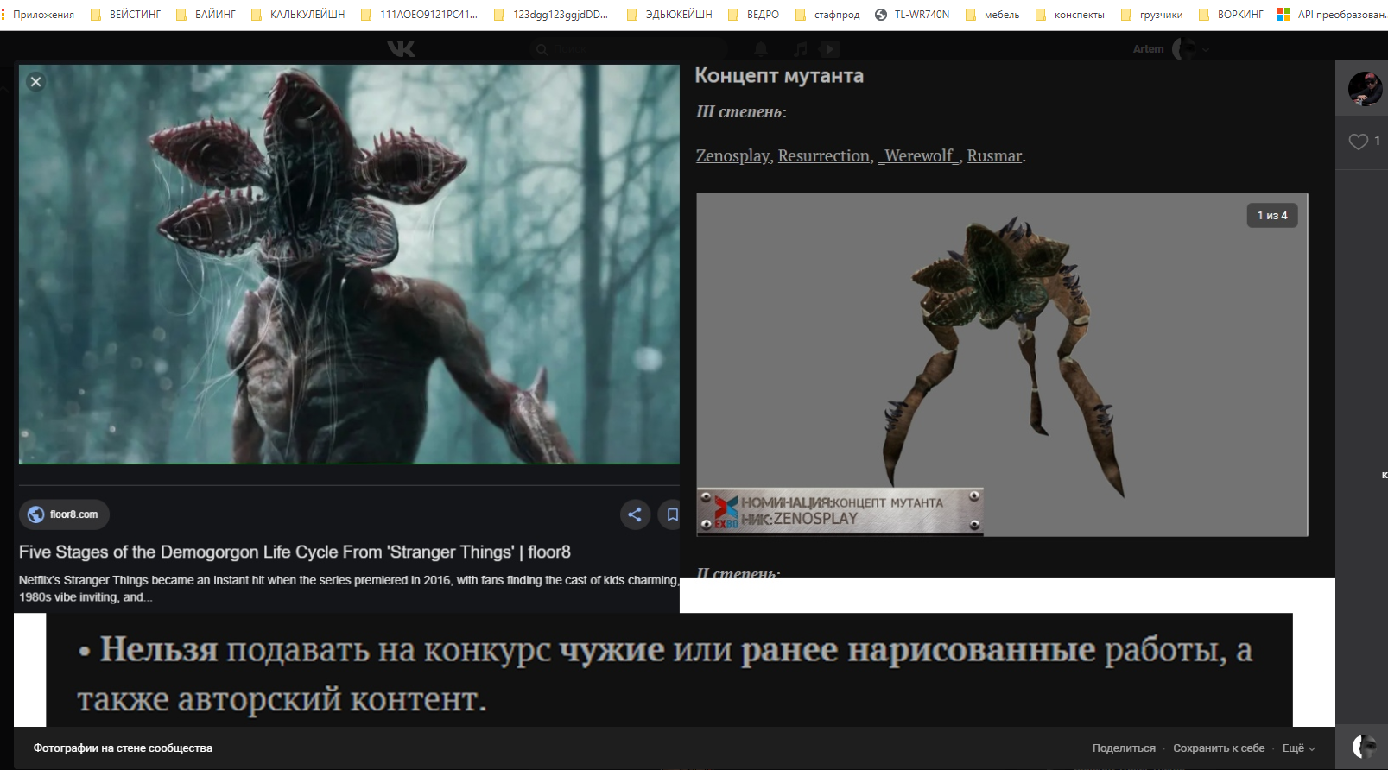Expand the 'Ещё' options menu
Screen dimensions: 1388x770
coord(1298,748)
